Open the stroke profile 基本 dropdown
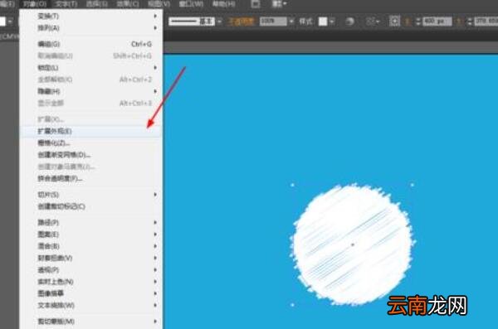The height and width of the screenshot is (329, 498). (x=219, y=22)
